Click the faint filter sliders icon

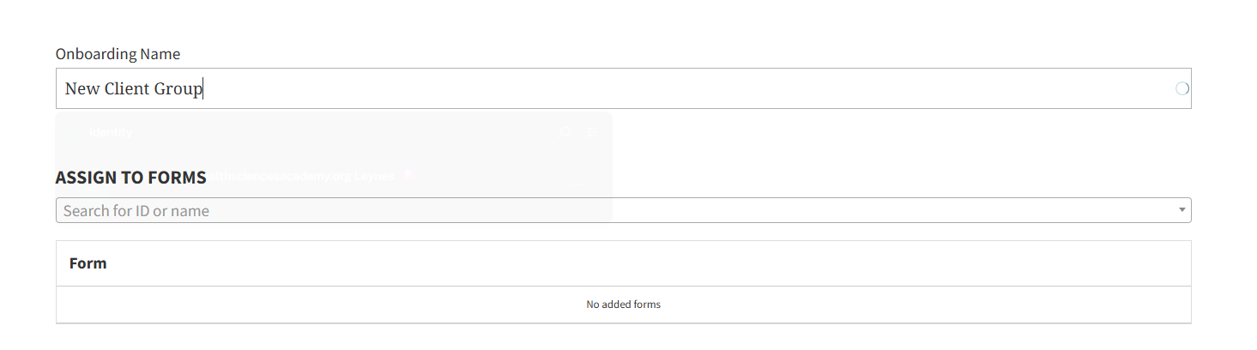[x=591, y=132]
